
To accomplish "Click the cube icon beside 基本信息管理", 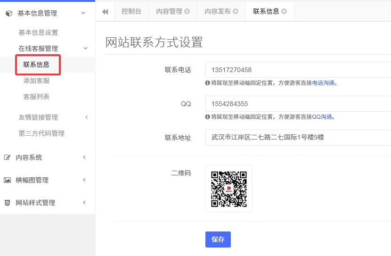I will click(x=8, y=13).
